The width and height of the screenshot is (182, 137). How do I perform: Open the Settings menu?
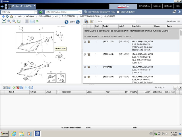click(168, 6)
